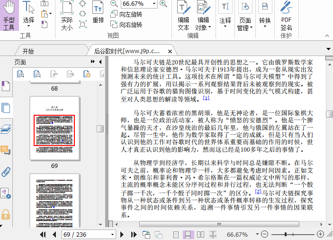Image resolution: width=333 pixels, height=240 pixels.
Task: Rotate view left (向左旋转)
Action: tap(126, 14)
